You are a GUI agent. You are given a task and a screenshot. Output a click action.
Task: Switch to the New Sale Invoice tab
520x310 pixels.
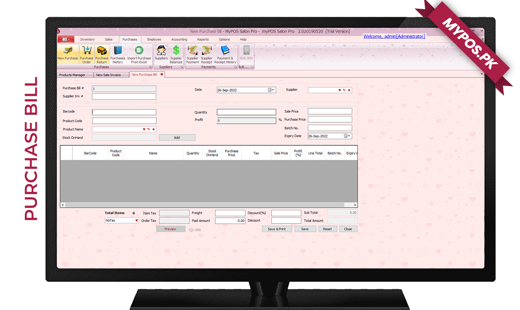coord(111,75)
